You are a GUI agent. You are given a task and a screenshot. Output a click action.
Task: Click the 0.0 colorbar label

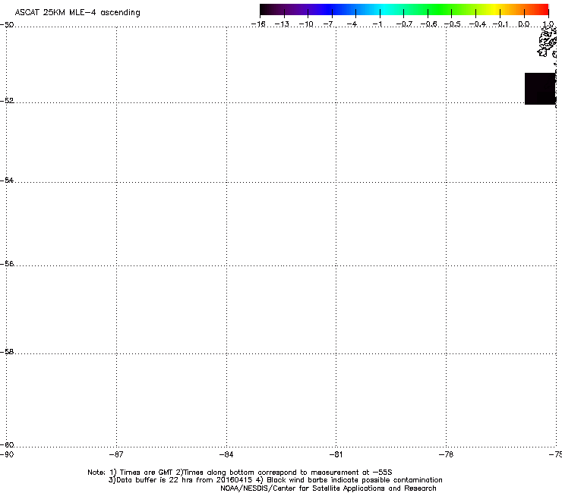click(524, 24)
